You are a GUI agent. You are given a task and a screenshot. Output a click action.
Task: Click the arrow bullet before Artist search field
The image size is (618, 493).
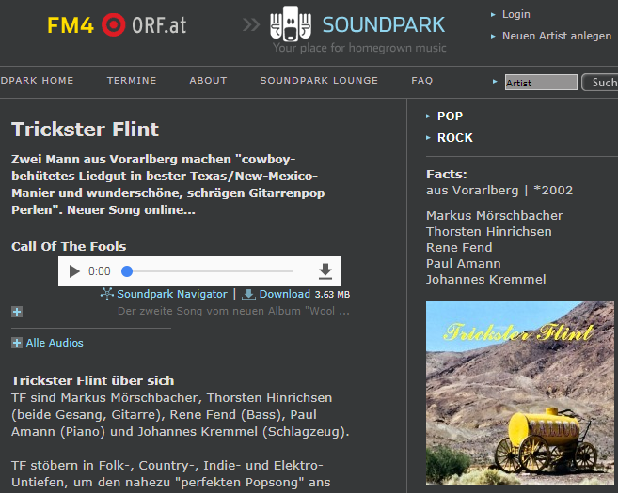[495, 82]
